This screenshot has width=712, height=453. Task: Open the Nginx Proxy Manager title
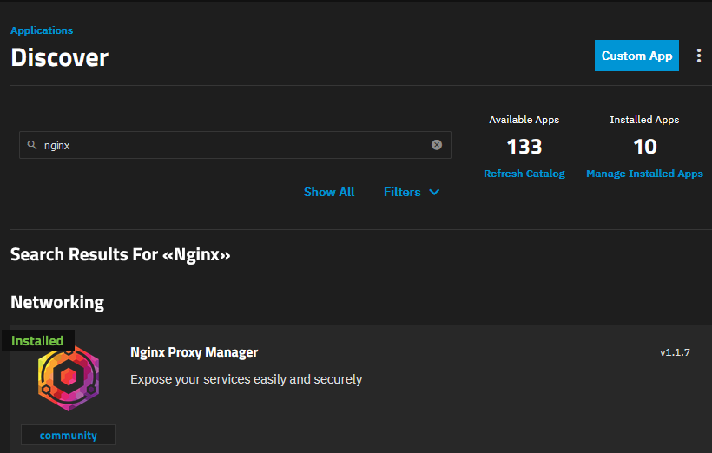click(194, 352)
